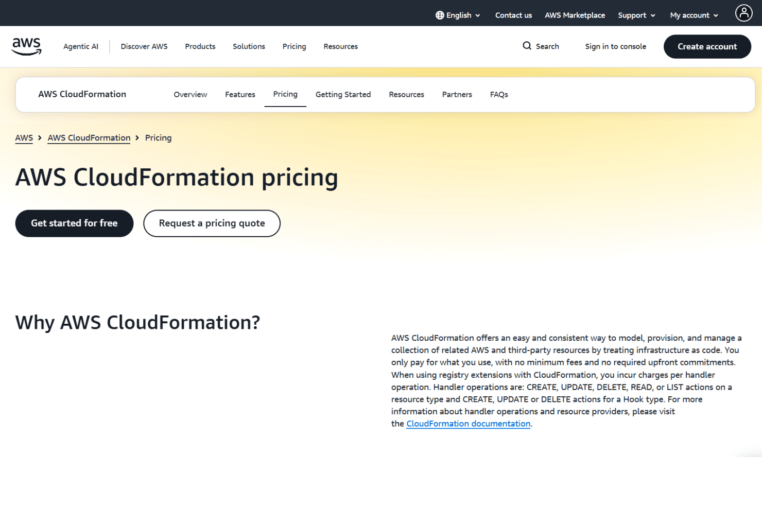This screenshot has width=762, height=508.
Task: Switch to the Features tab
Action: (x=240, y=95)
